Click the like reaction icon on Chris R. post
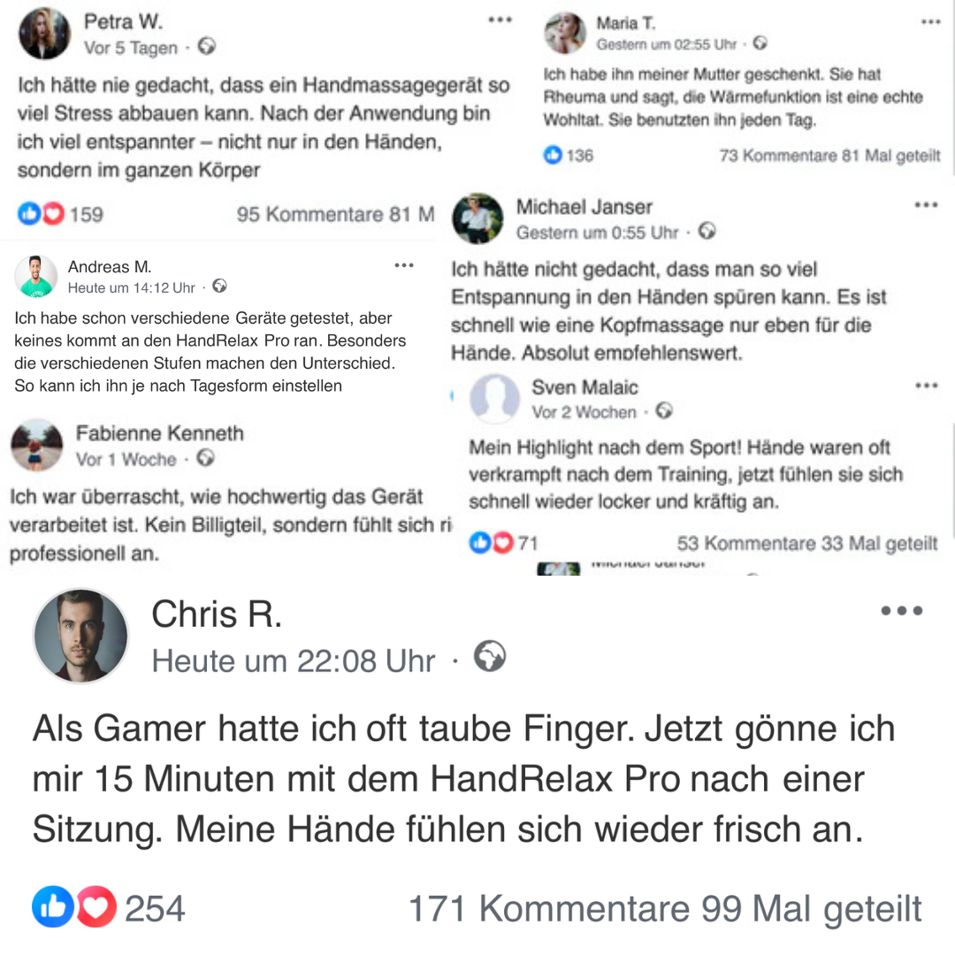 [52, 907]
